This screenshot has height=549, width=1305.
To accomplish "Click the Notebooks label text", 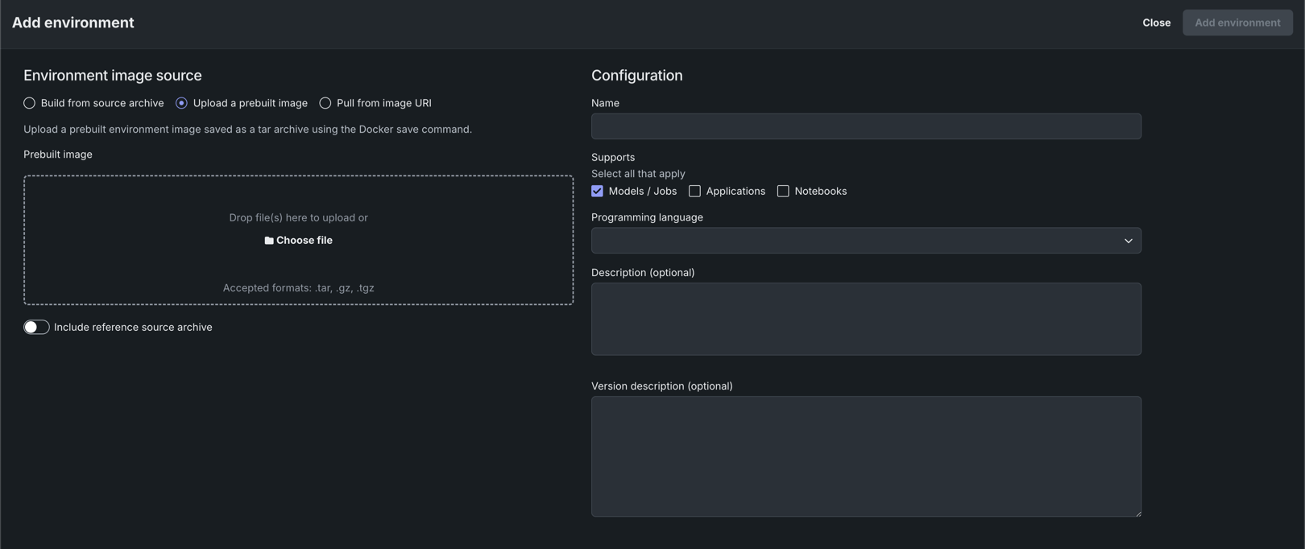I will click(x=820, y=191).
